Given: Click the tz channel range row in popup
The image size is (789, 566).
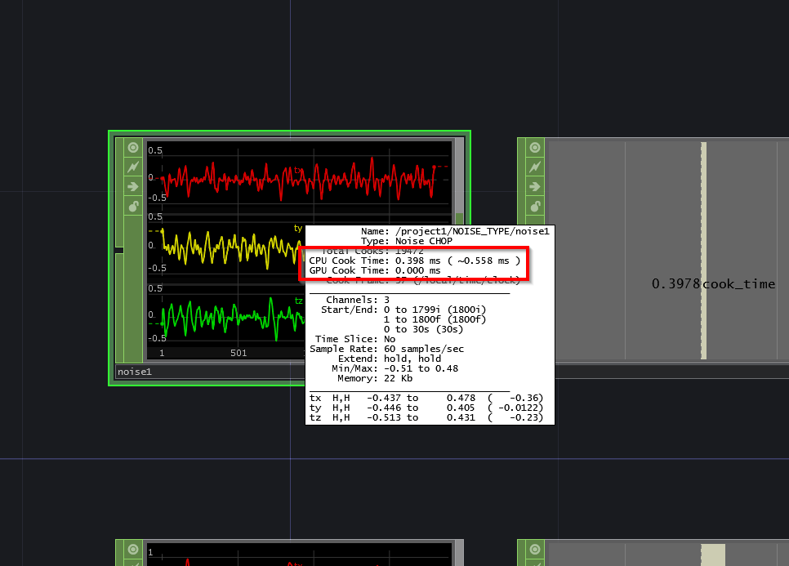Looking at the screenshot, I should [426, 417].
